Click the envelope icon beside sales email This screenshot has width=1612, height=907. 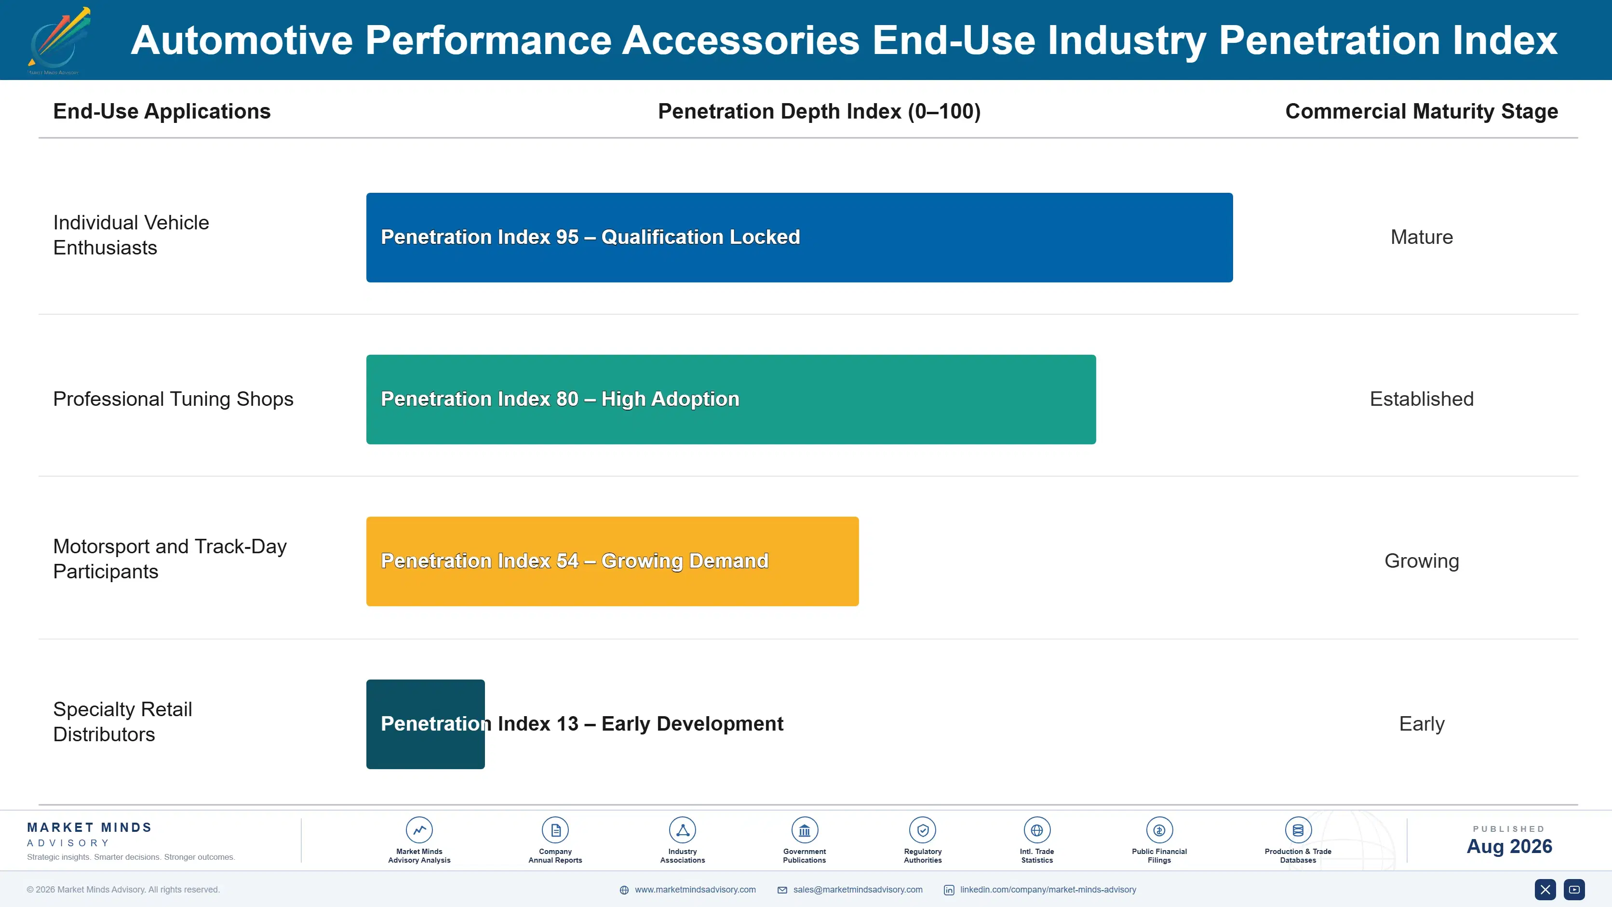[x=782, y=890]
